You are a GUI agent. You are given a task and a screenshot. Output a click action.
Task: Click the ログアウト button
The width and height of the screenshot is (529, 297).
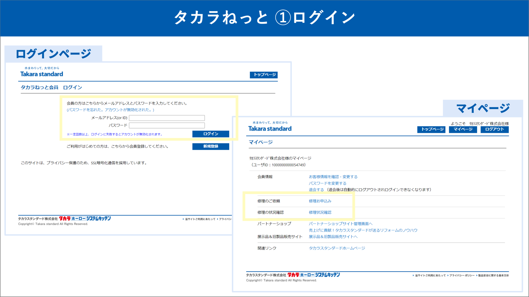(x=494, y=129)
